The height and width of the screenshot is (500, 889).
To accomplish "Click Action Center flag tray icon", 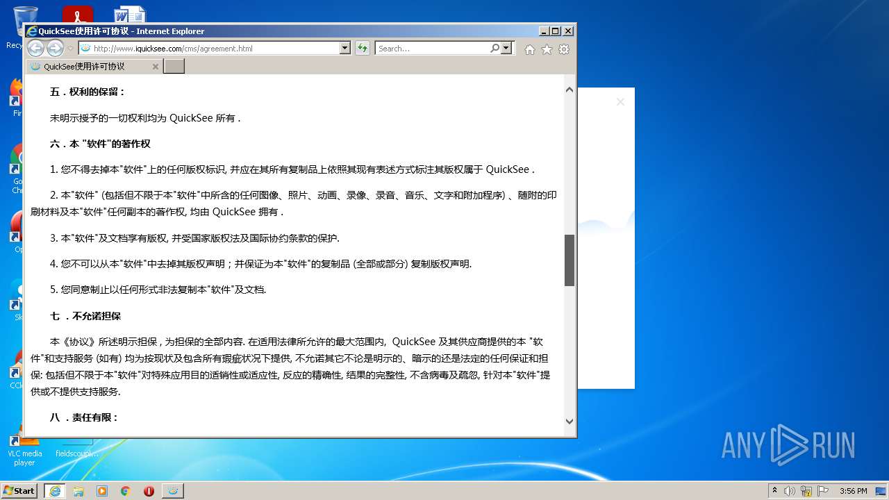I will [x=823, y=491].
